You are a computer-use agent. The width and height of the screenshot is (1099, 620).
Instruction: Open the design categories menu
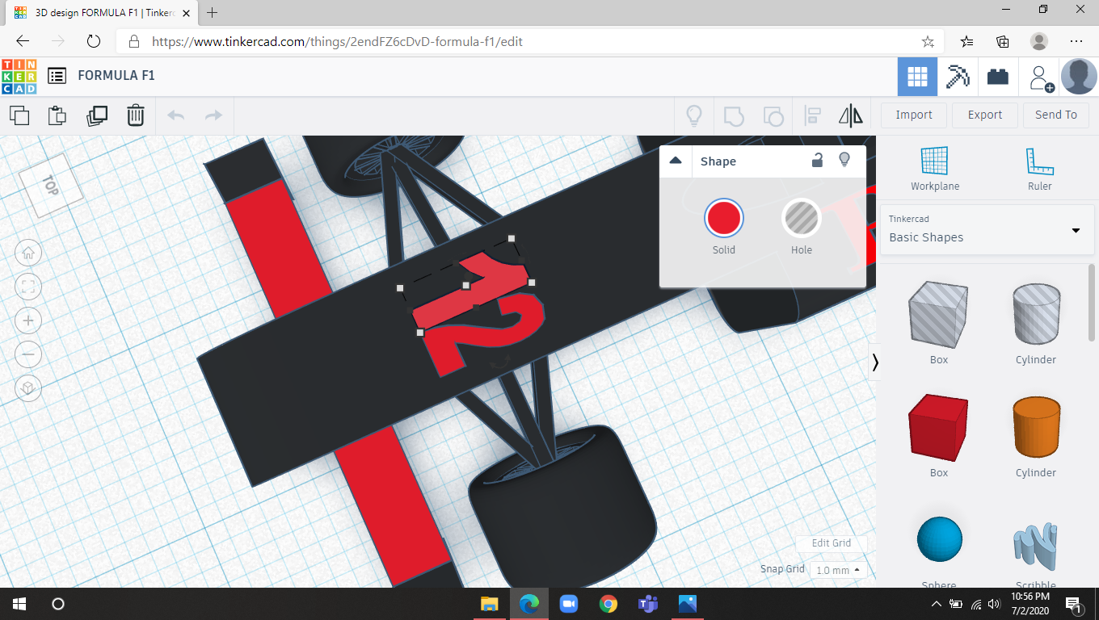[57, 75]
